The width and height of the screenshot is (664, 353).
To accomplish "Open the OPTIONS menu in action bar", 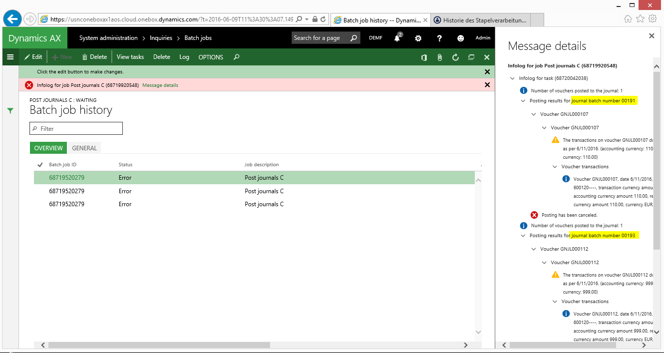I will click(x=211, y=57).
